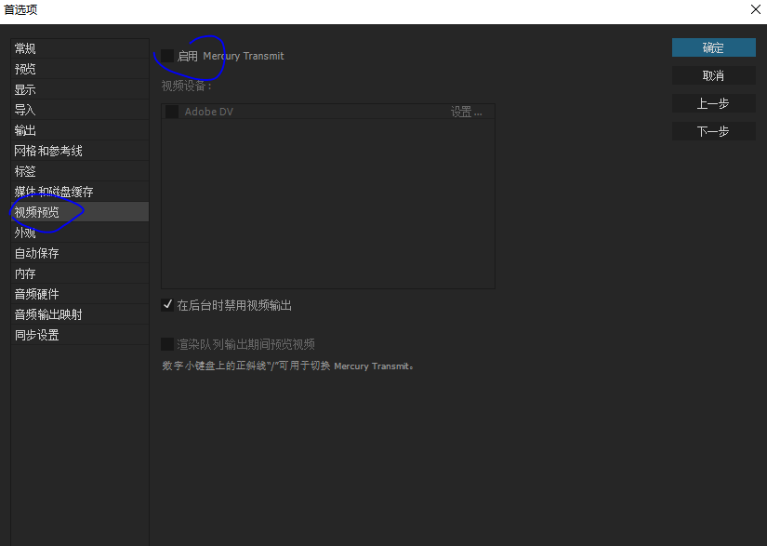Select 同步设置 category
This screenshot has height=546, width=767.
[x=80, y=335]
